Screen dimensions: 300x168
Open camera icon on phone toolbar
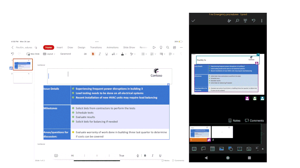[249, 149]
